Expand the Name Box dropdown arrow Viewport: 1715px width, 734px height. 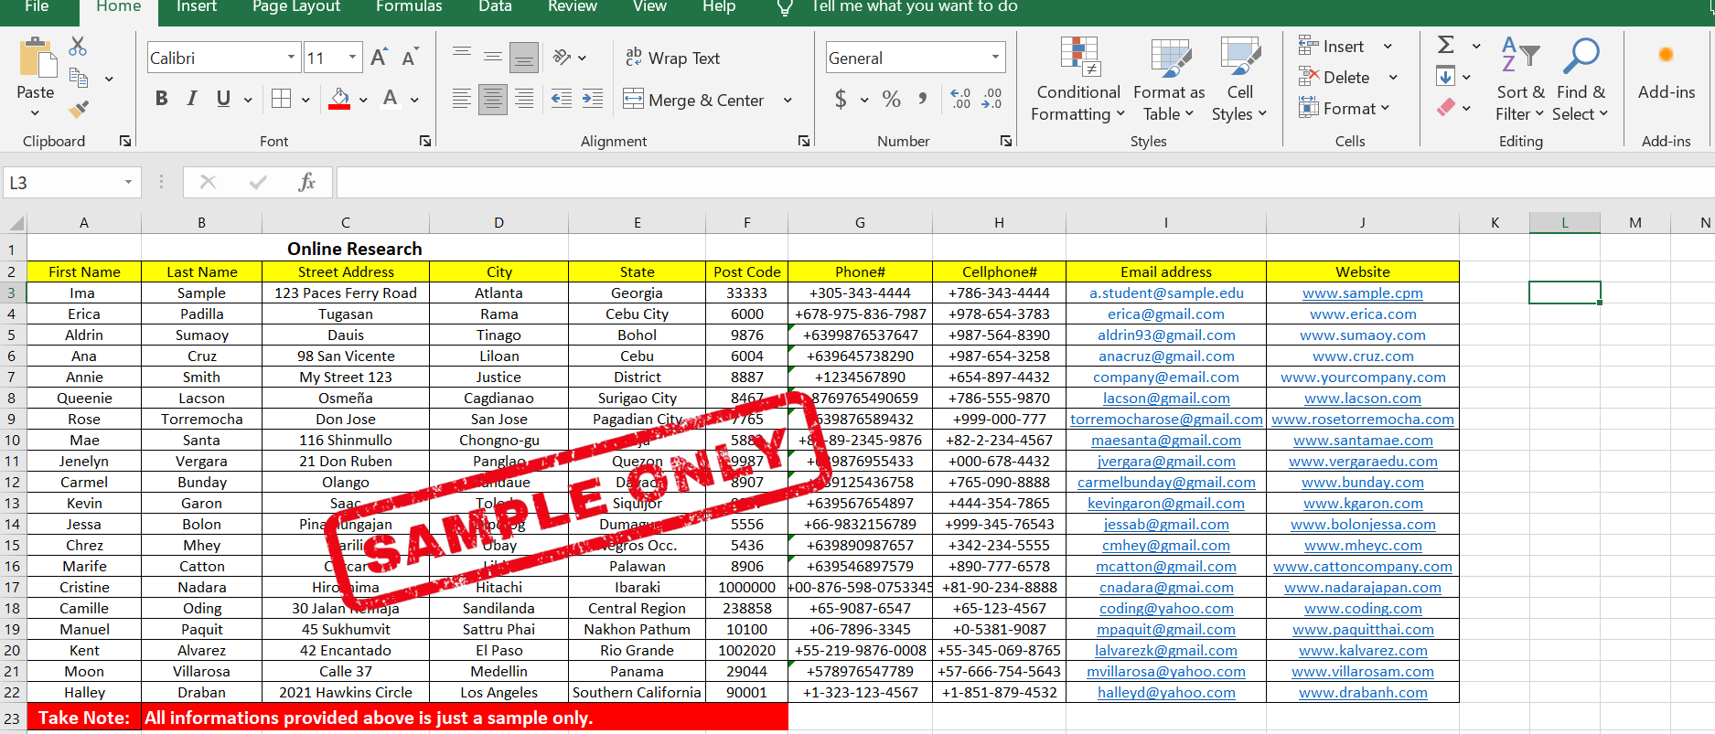(x=128, y=183)
